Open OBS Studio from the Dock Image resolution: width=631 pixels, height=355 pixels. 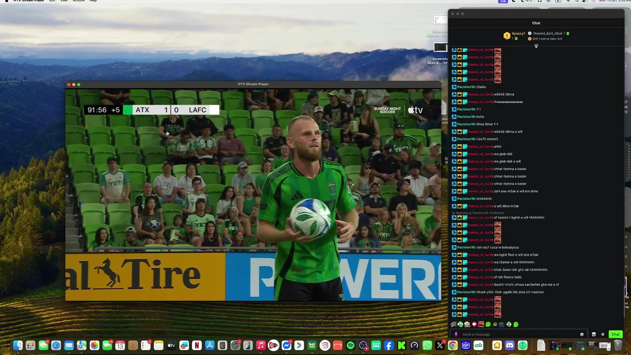(x=363, y=346)
